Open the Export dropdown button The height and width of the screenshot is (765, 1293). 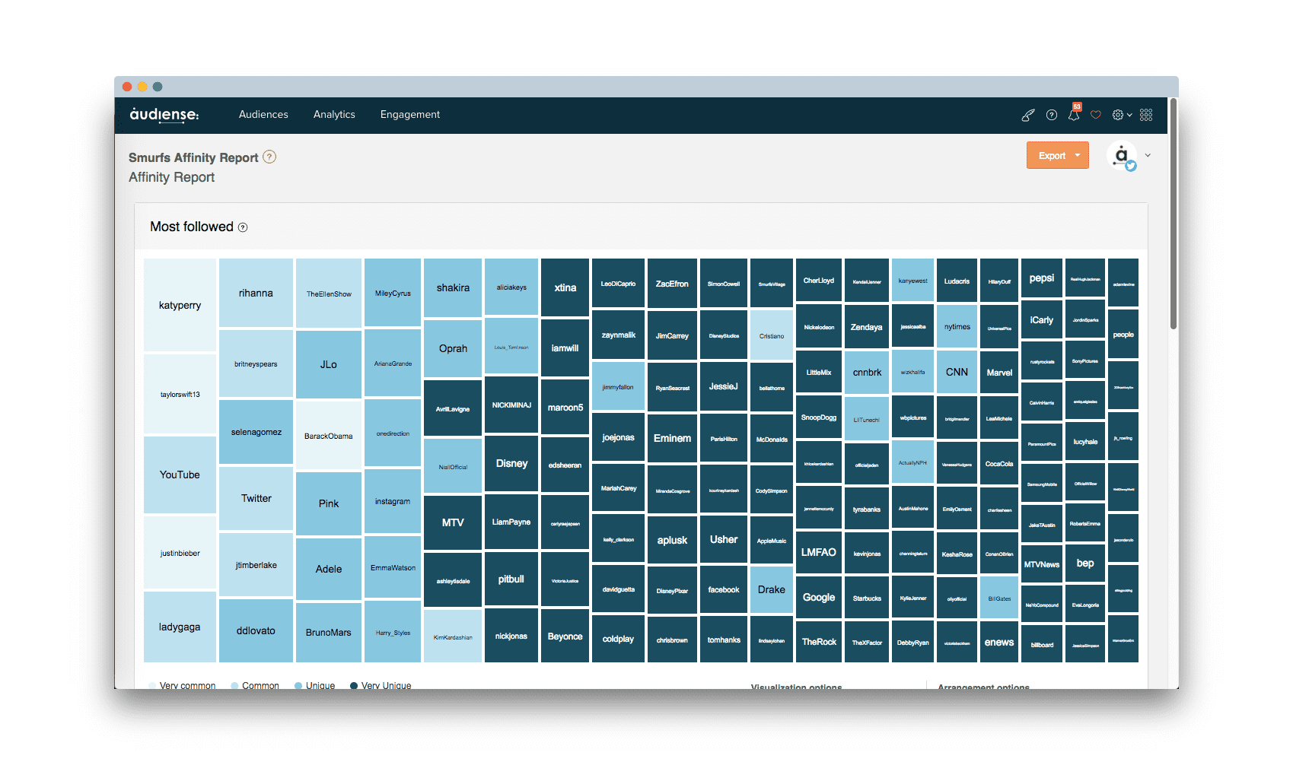tap(1058, 155)
